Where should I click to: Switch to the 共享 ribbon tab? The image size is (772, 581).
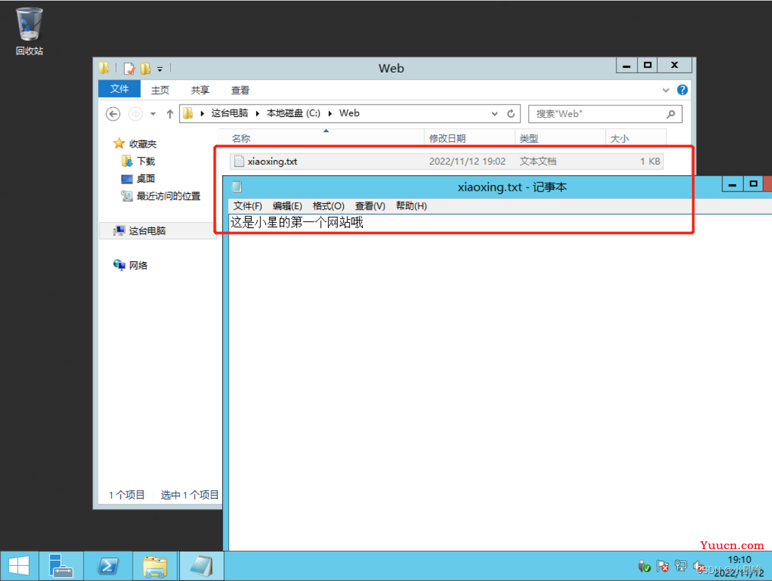coord(200,90)
